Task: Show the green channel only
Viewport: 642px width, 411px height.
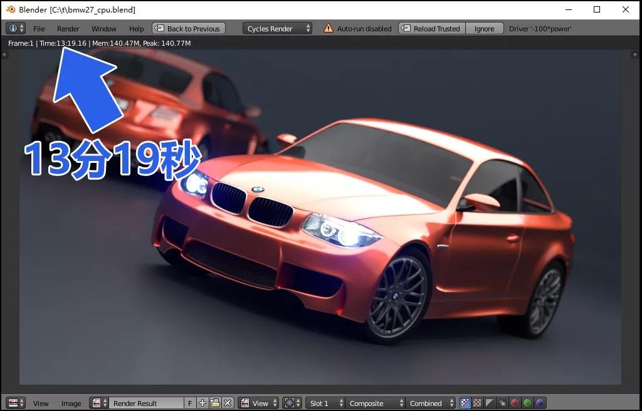Action: click(527, 403)
